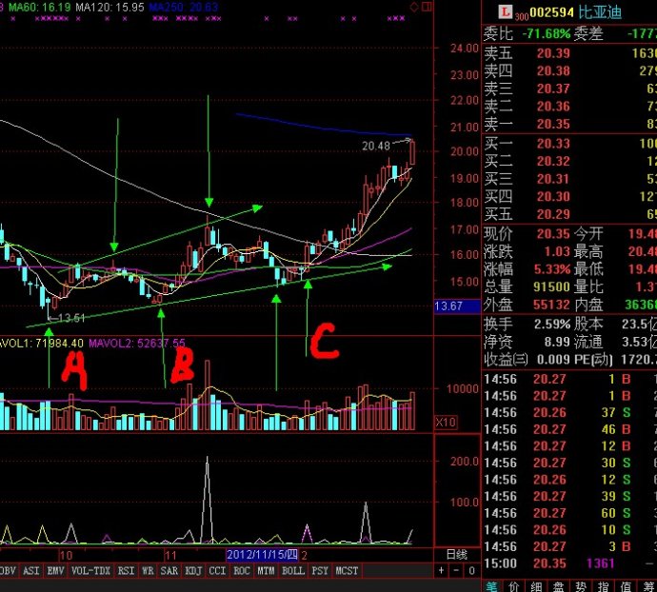Switch indicator to SAR
Image resolution: width=657 pixels, height=592 pixels.
coord(169,571)
